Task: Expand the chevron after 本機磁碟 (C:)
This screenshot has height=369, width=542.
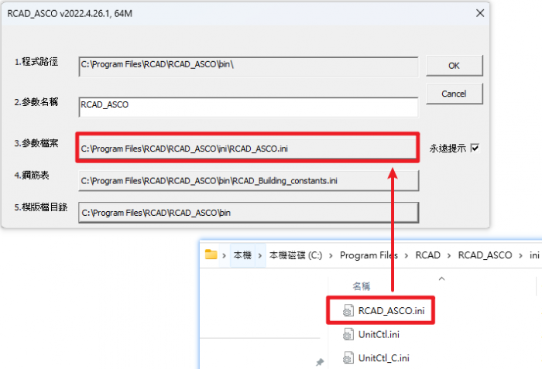Action: tap(331, 256)
